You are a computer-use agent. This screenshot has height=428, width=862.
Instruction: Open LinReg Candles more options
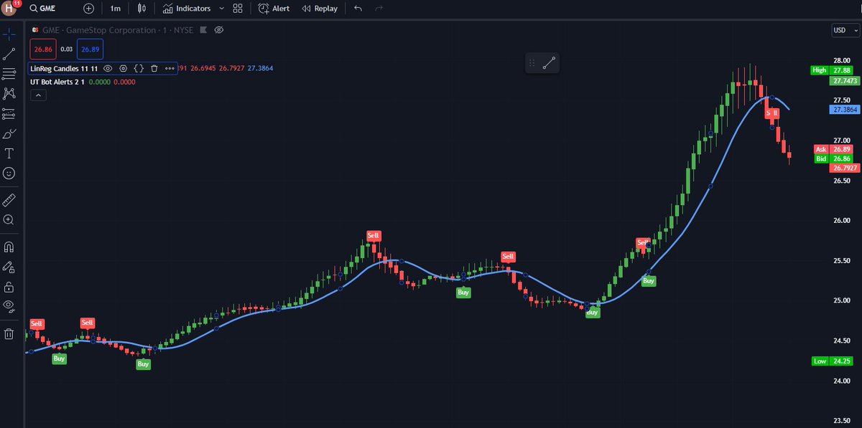pyautogui.click(x=170, y=68)
